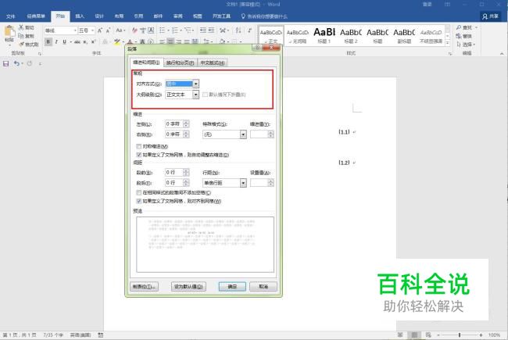Viewport: 508px width, 340px height.
Task: Click the Clear Formatting eraser icon
Action: [x=134, y=30]
